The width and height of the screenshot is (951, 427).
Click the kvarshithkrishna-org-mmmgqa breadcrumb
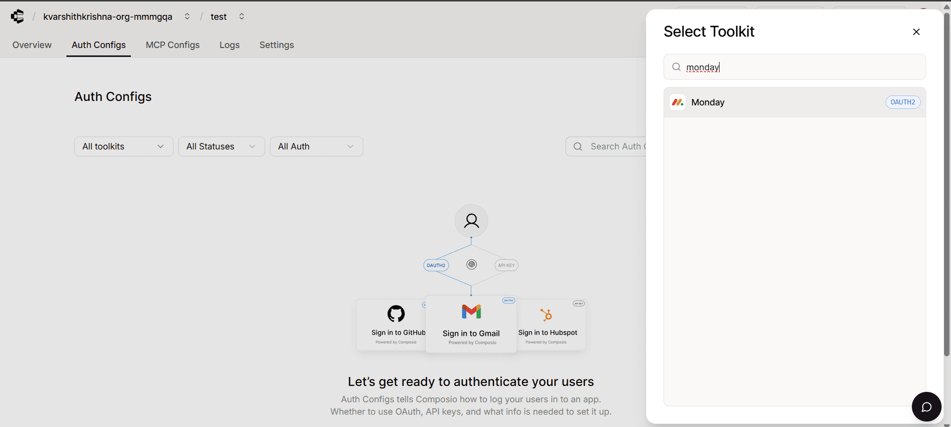(108, 17)
